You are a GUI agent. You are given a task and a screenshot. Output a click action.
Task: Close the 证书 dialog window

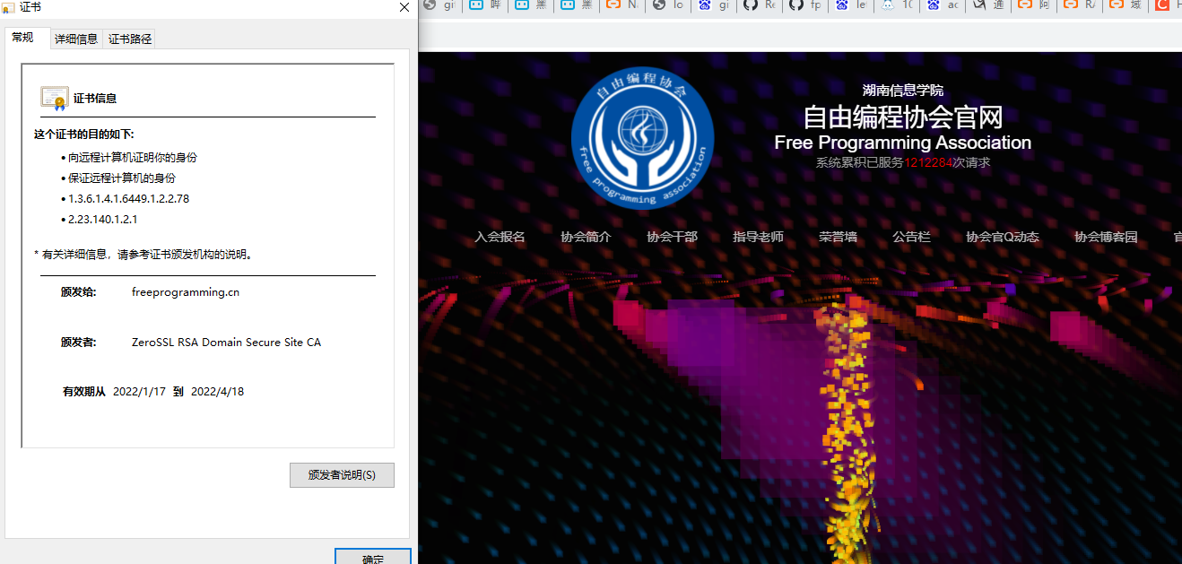[404, 7]
